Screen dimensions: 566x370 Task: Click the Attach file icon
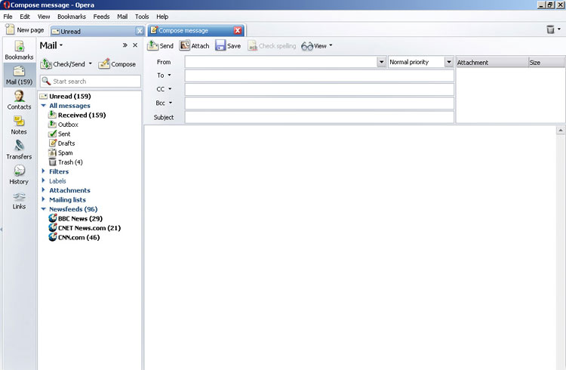coord(185,45)
